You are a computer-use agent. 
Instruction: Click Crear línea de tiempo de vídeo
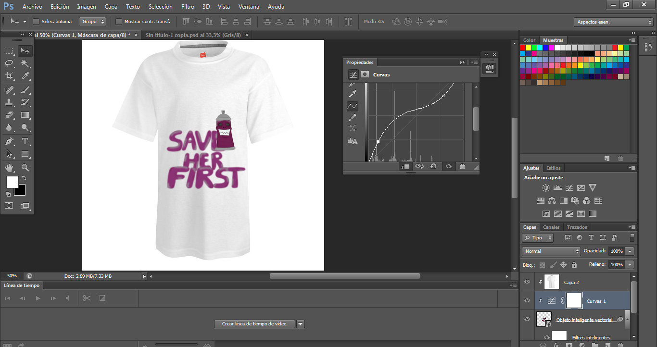pos(254,324)
